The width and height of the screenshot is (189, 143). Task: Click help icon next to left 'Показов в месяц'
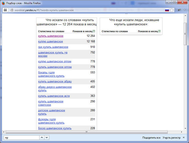(x=94, y=31)
